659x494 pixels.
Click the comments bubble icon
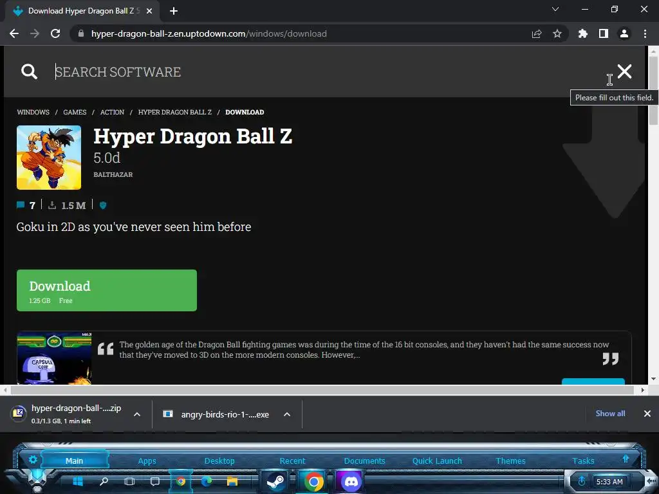(x=21, y=205)
